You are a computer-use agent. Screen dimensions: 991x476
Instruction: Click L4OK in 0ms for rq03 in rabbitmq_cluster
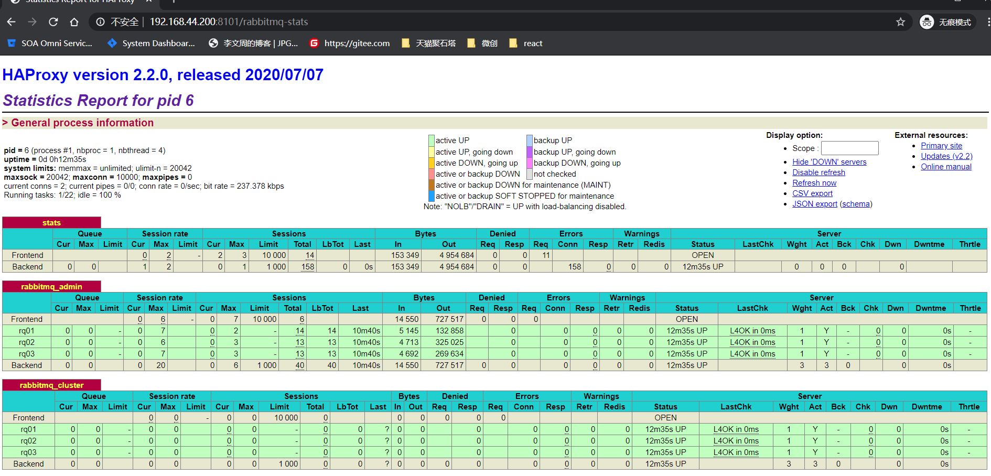(x=736, y=452)
